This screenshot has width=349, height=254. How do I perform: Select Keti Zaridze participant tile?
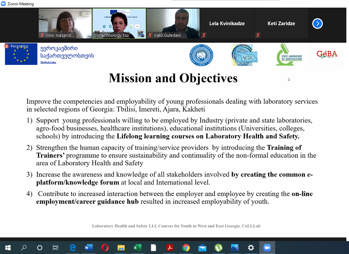click(x=281, y=24)
